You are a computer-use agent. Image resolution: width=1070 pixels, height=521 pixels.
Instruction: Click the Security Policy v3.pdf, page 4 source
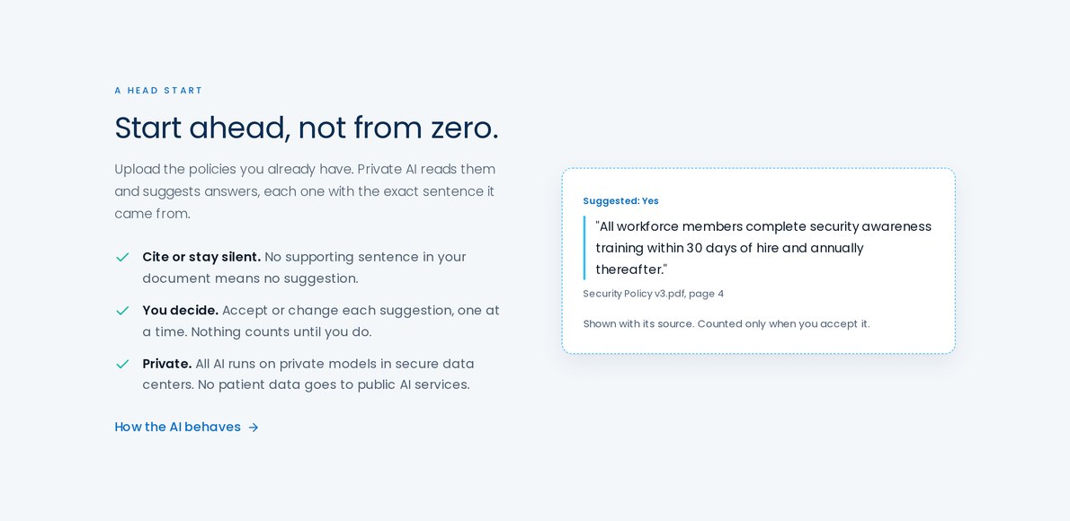tap(653, 294)
